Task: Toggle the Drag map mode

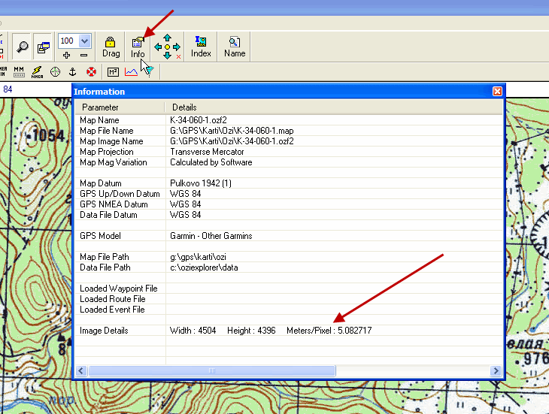Action: pos(111,47)
